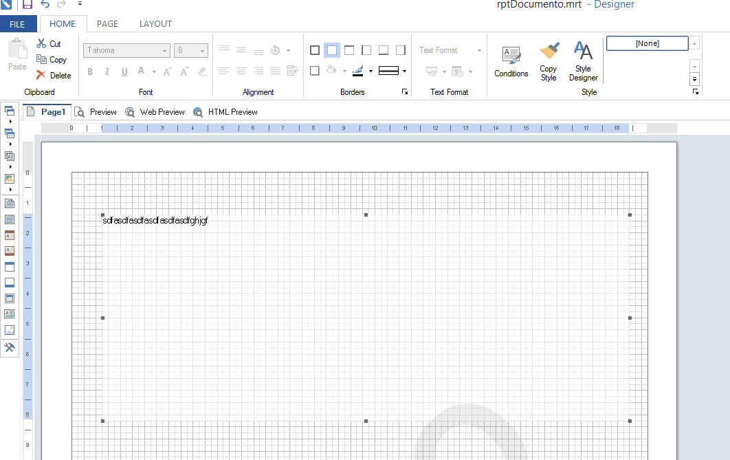
Task: Switch to the Preview tab
Action: click(x=96, y=112)
